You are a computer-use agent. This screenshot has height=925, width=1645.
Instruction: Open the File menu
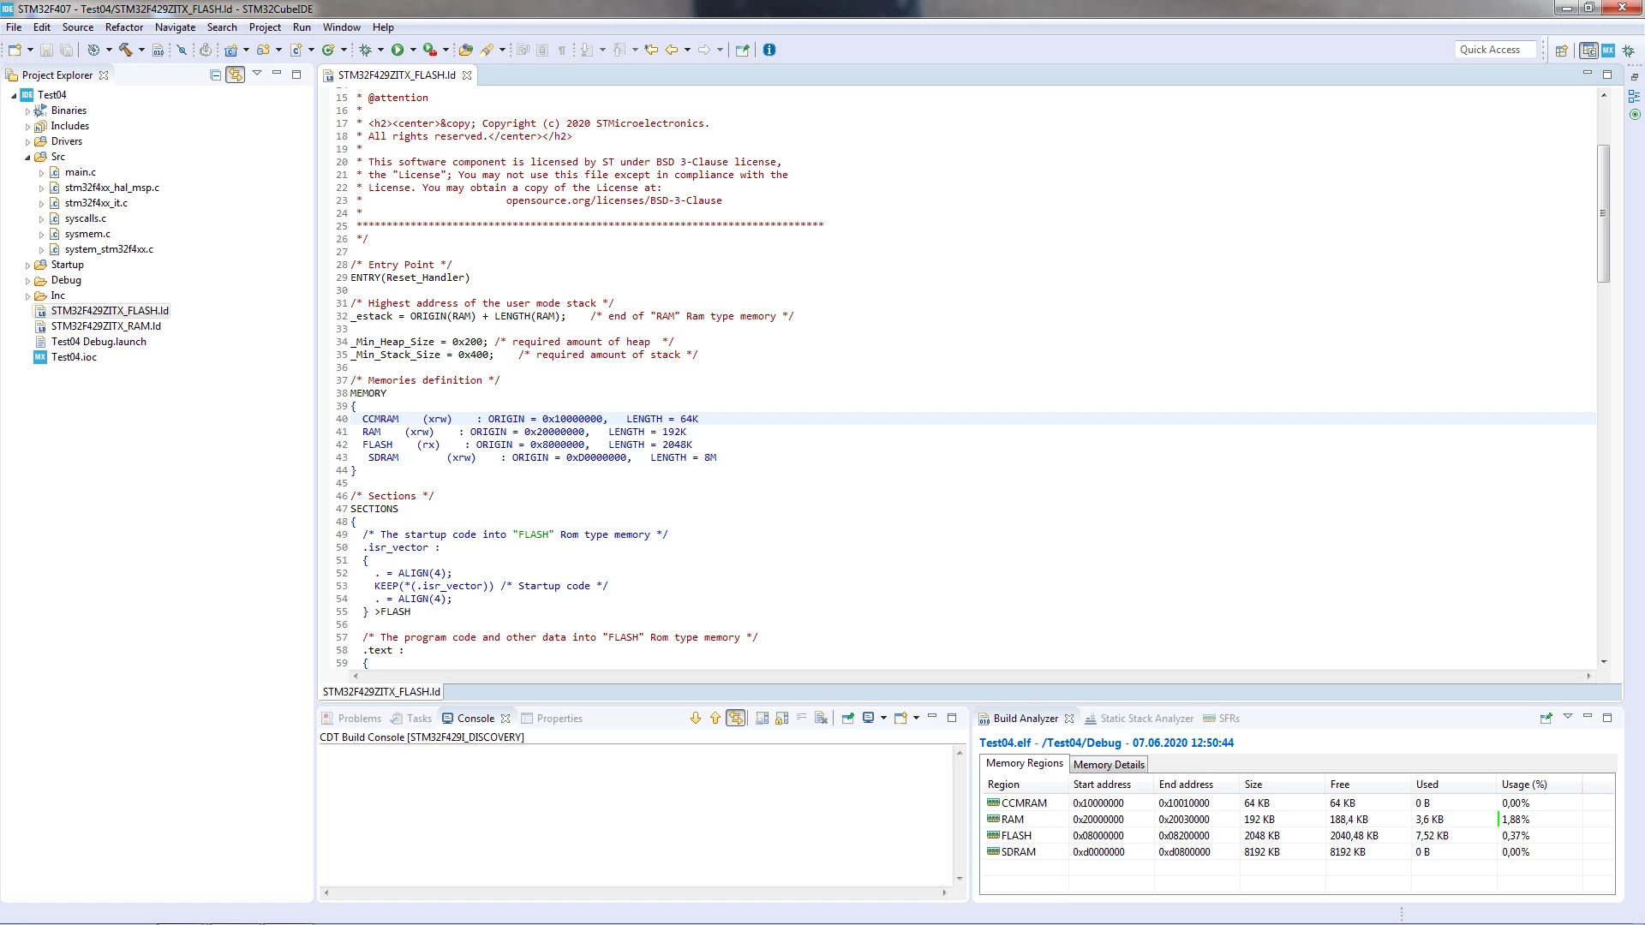pos(14,27)
